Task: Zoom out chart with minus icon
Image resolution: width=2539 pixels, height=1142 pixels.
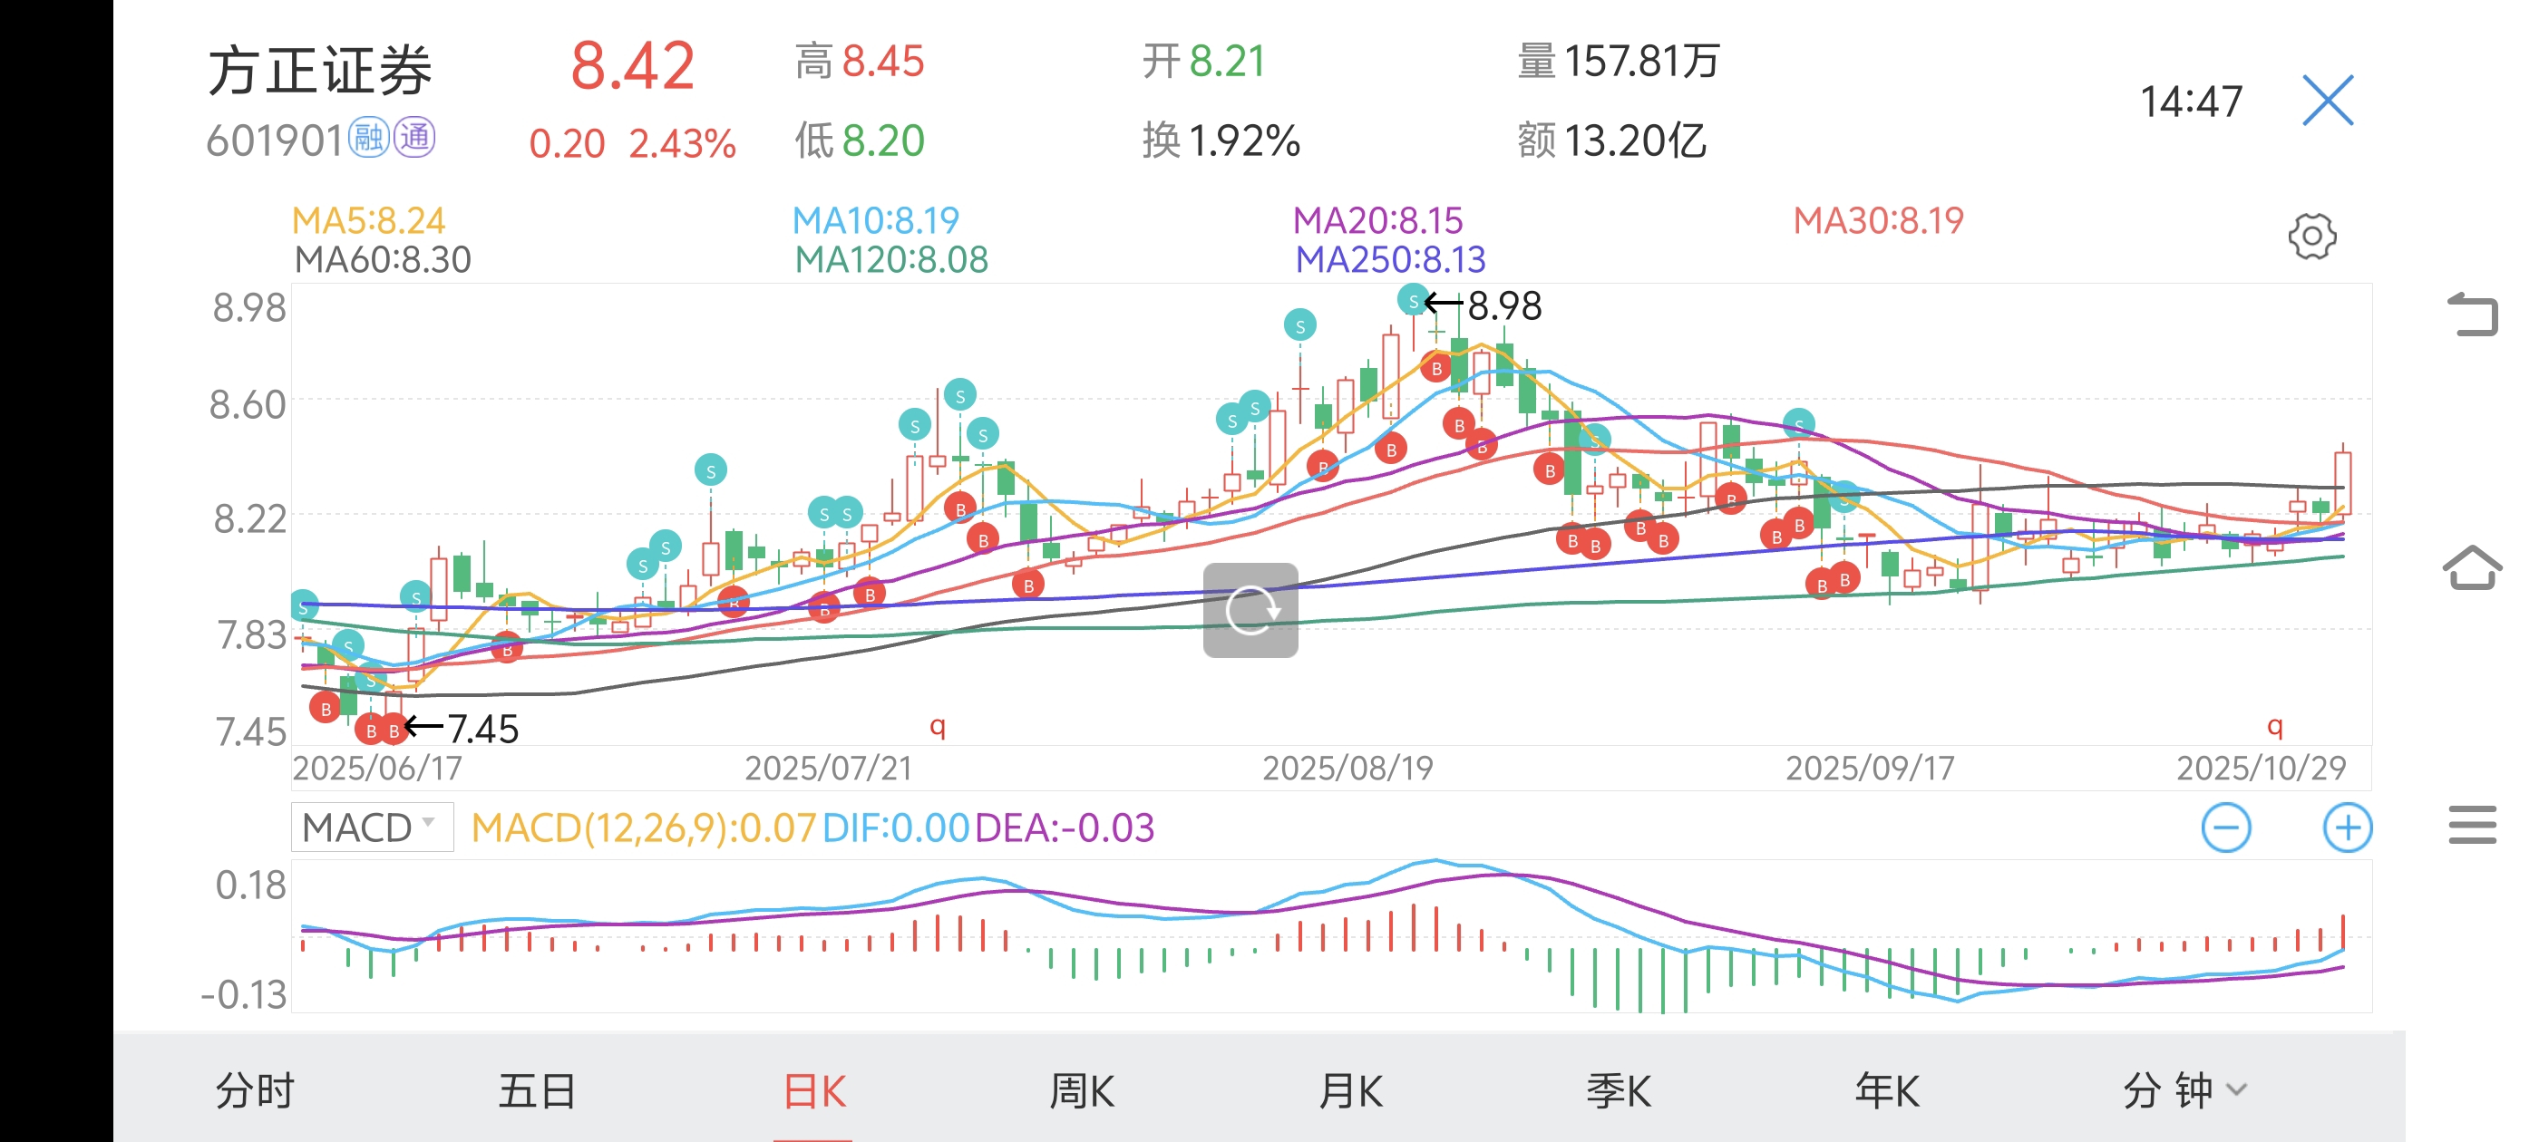Action: (2225, 827)
